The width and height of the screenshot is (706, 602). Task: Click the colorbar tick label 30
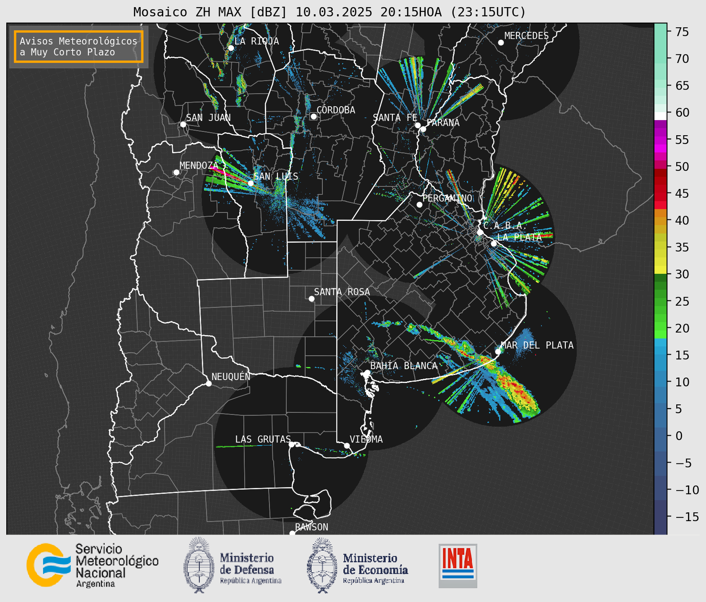pos(682,274)
